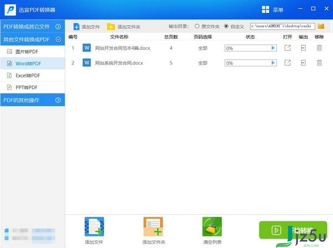Viewport: 333px width, 248px height.
Task: Select the 自定义 radio button
Action: (x=226, y=26)
